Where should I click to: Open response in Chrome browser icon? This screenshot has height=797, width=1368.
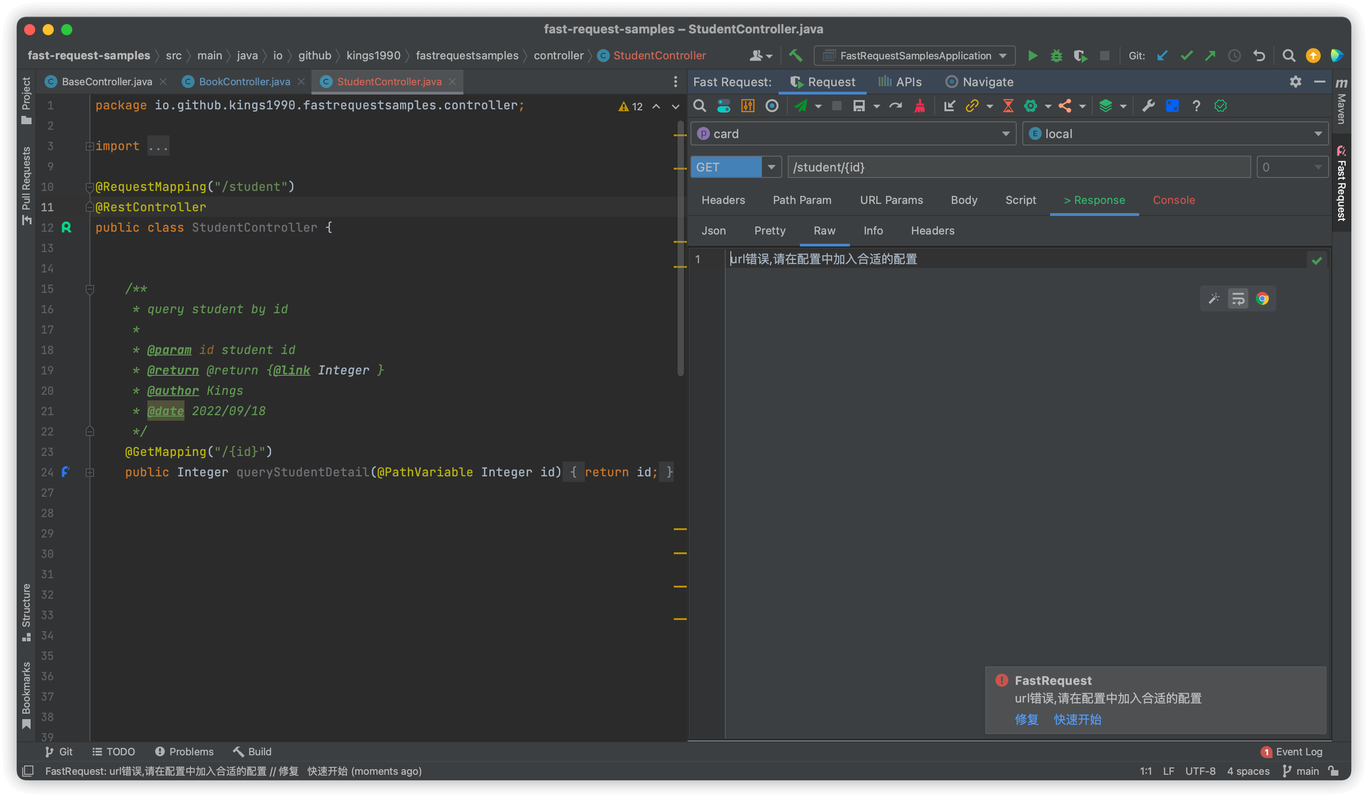click(1262, 298)
